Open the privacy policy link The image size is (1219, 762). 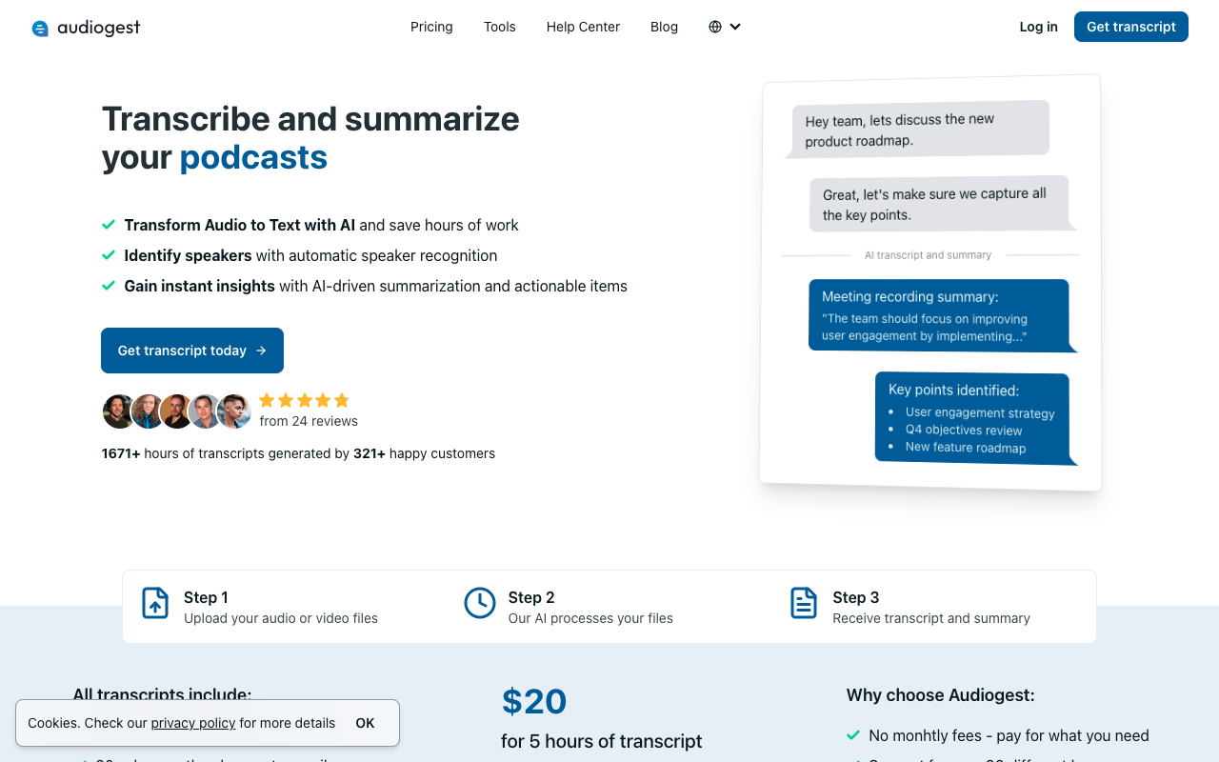(x=193, y=723)
